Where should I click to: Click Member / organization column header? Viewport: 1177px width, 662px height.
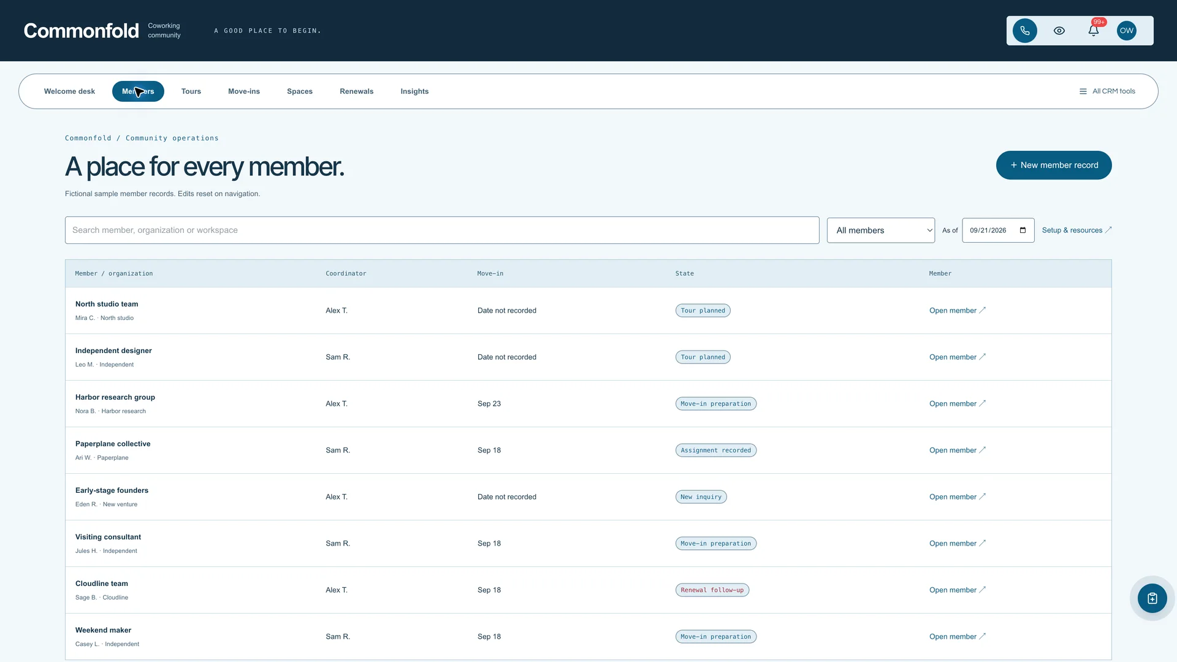coord(114,274)
